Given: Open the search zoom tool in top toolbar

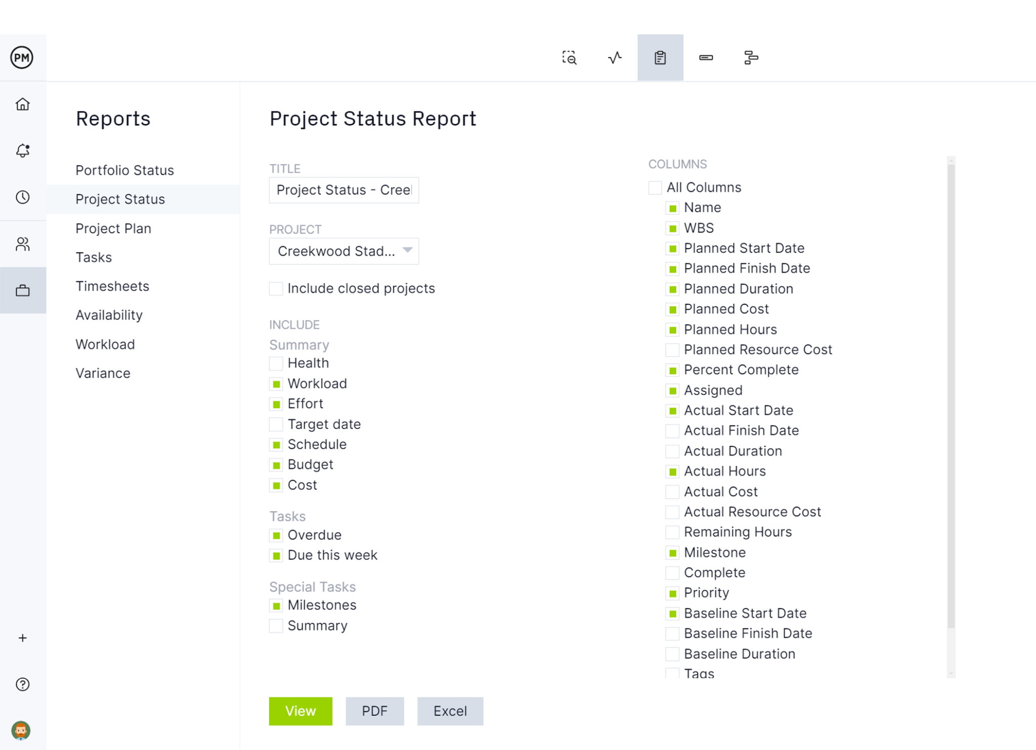Looking at the screenshot, I should point(569,58).
